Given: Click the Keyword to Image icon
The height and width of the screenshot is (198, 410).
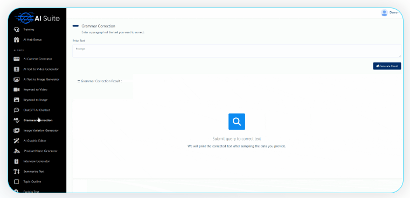Looking at the screenshot, I should (17, 100).
